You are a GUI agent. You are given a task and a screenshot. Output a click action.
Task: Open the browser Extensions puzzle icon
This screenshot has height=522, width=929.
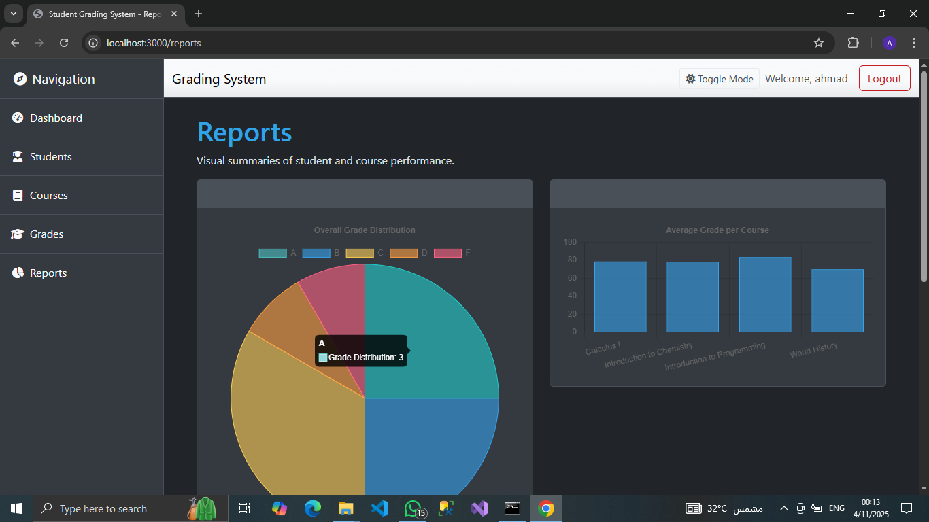click(x=853, y=43)
